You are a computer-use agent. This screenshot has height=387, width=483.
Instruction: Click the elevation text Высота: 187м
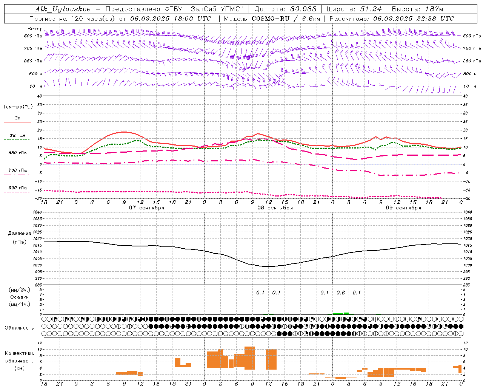417,9
